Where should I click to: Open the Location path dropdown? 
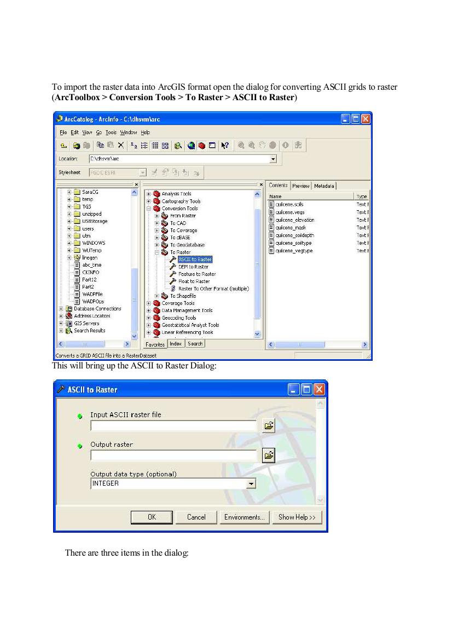tap(273, 159)
